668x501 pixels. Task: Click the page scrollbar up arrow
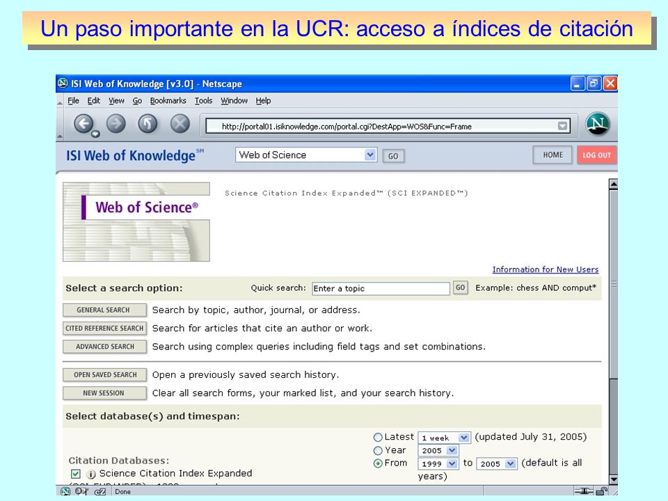pos(614,184)
